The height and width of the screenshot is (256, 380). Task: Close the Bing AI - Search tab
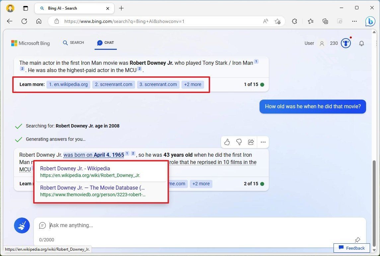[108, 8]
